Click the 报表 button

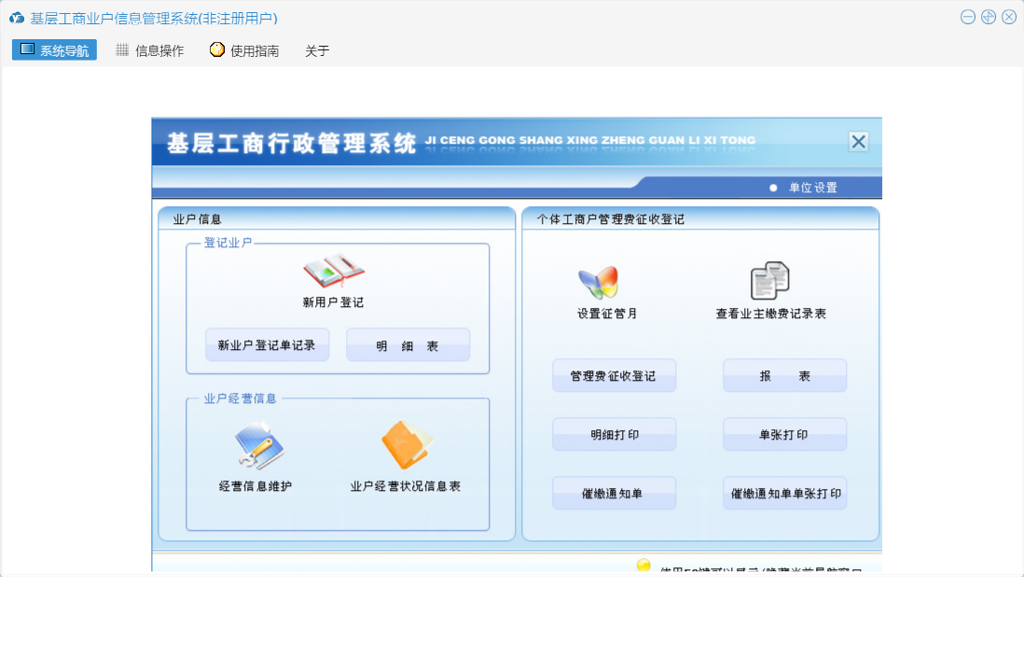(x=784, y=376)
